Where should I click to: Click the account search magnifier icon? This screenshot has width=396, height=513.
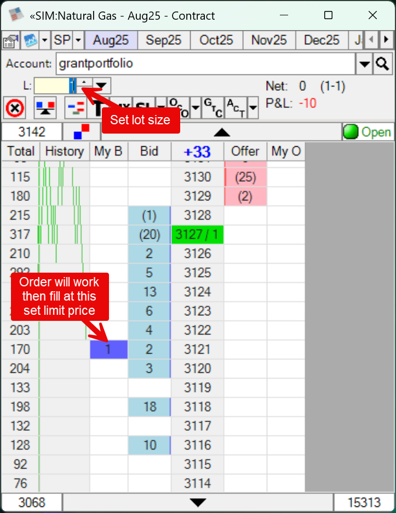click(x=382, y=64)
